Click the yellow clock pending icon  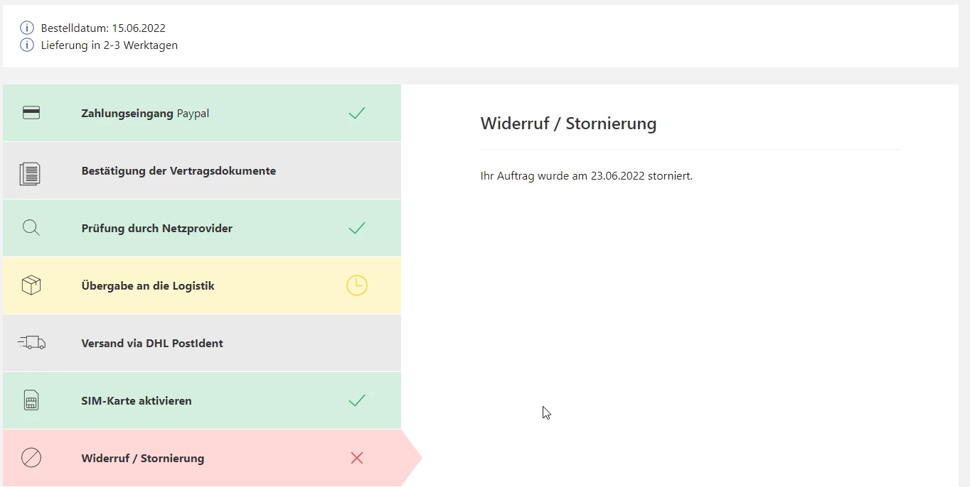(x=356, y=285)
